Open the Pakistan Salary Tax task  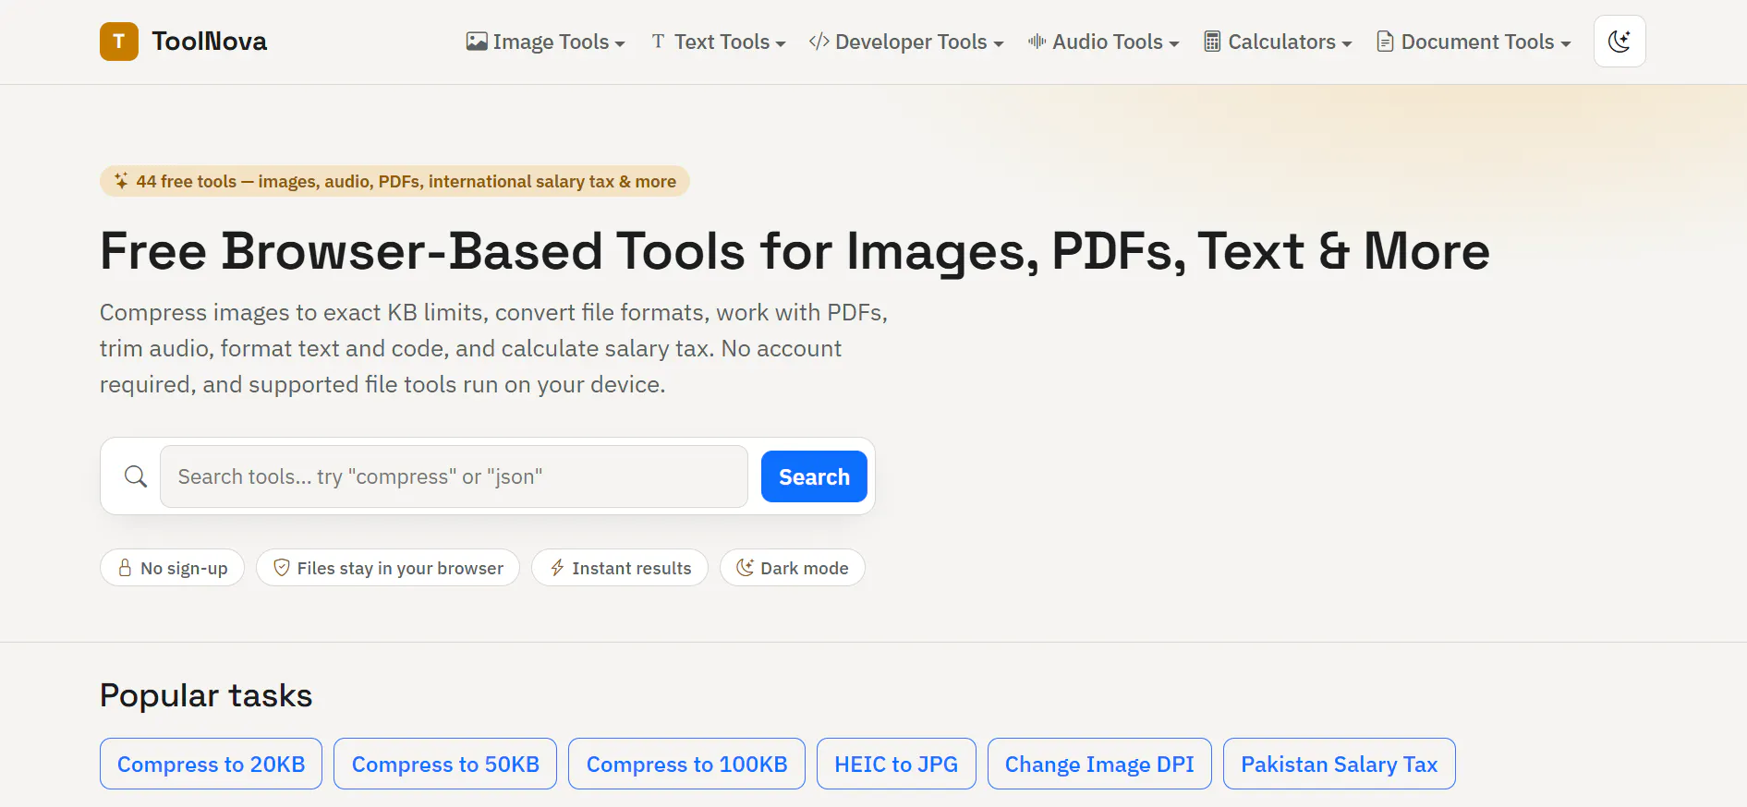click(1339, 764)
